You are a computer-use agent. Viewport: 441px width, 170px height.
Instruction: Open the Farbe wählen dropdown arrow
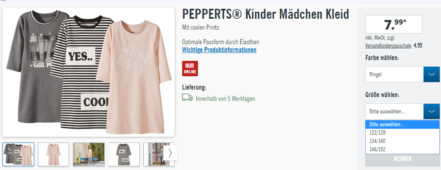point(431,75)
